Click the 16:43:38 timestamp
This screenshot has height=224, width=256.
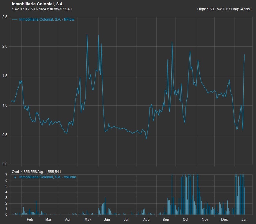[x=46, y=9]
